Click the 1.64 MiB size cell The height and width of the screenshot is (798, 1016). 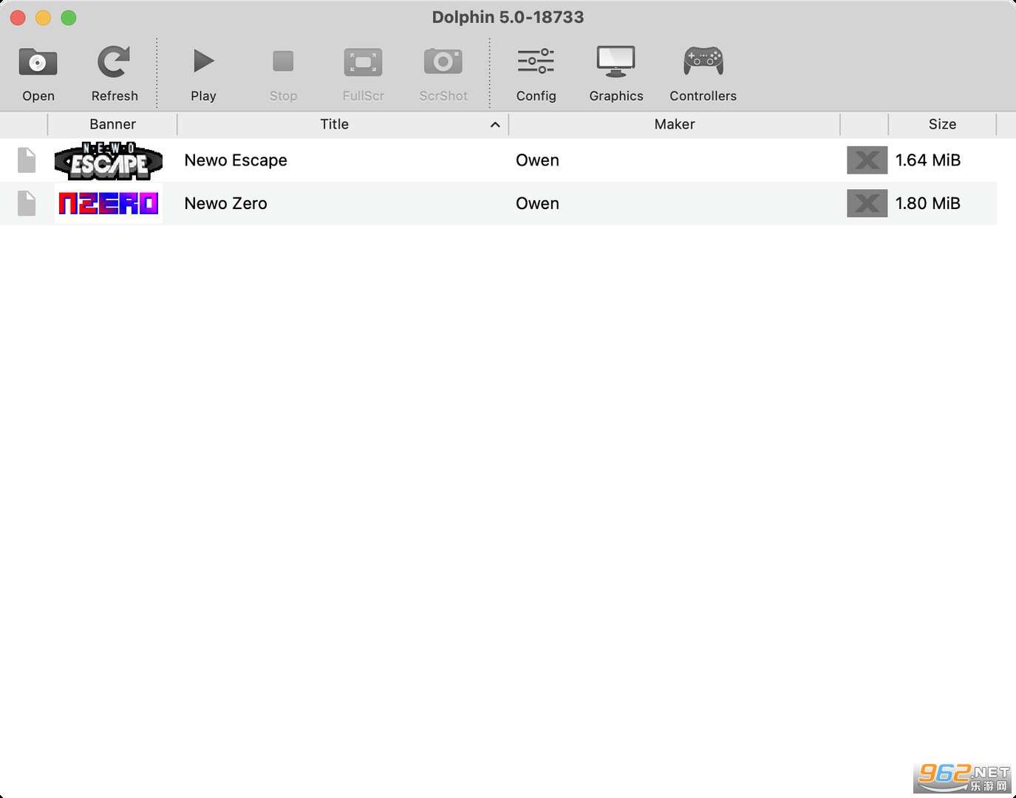pyautogui.click(x=927, y=160)
